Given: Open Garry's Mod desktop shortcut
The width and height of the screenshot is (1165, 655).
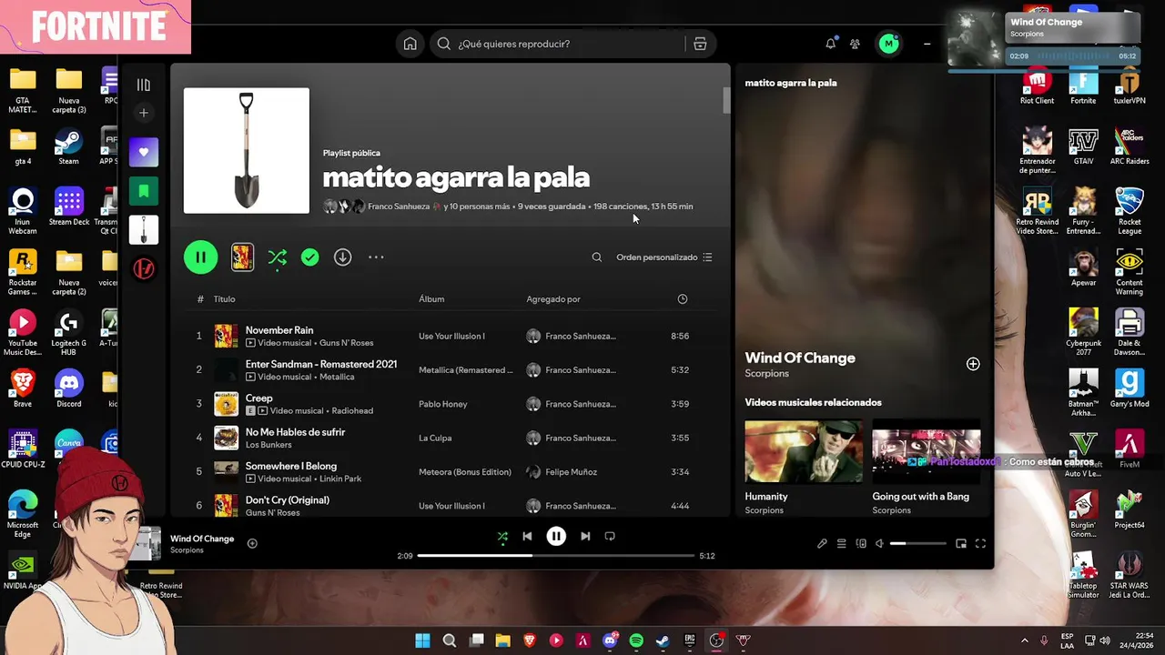Looking at the screenshot, I should [x=1130, y=388].
